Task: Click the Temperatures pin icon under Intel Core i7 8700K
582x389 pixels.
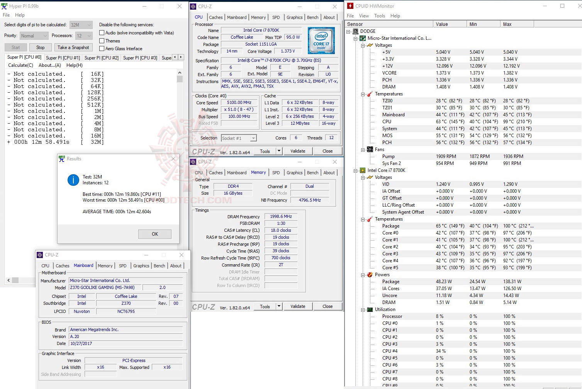Action: coord(369,219)
